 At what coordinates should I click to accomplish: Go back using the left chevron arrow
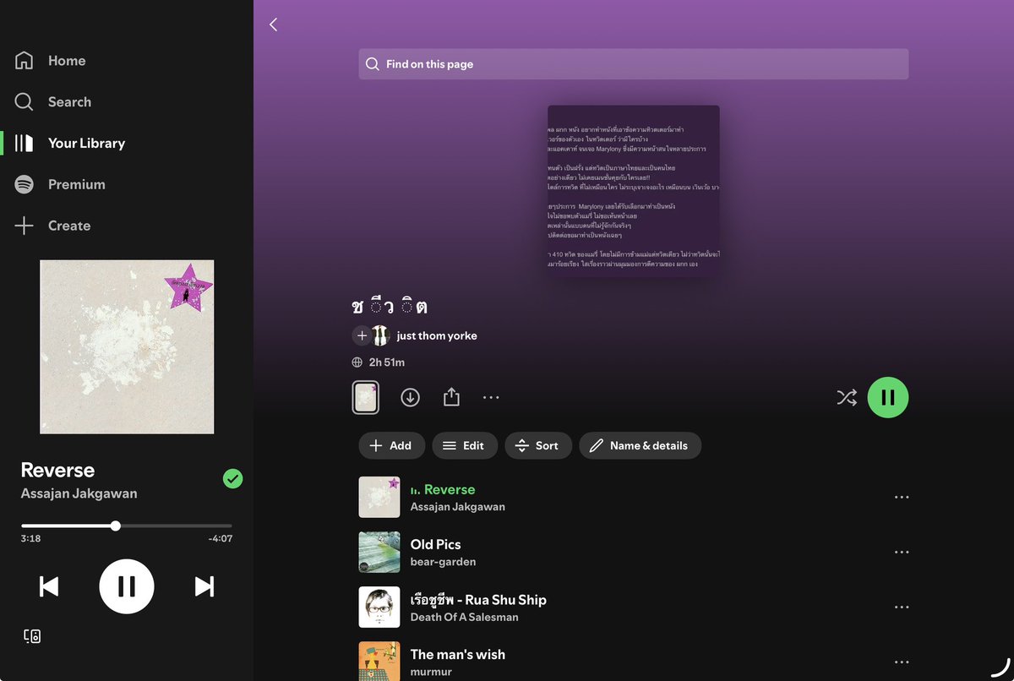pyautogui.click(x=273, y=25)
